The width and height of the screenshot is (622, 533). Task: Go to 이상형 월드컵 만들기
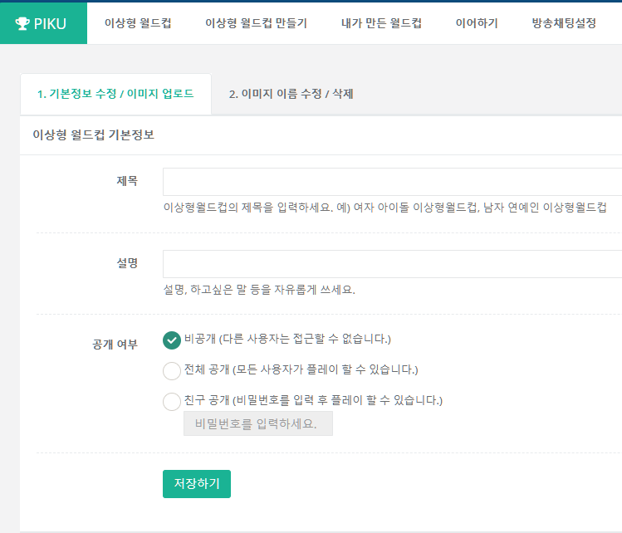point(256,23)
